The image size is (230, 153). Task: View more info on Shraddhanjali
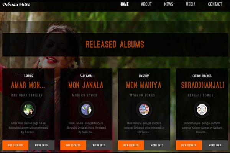[215, 145]
